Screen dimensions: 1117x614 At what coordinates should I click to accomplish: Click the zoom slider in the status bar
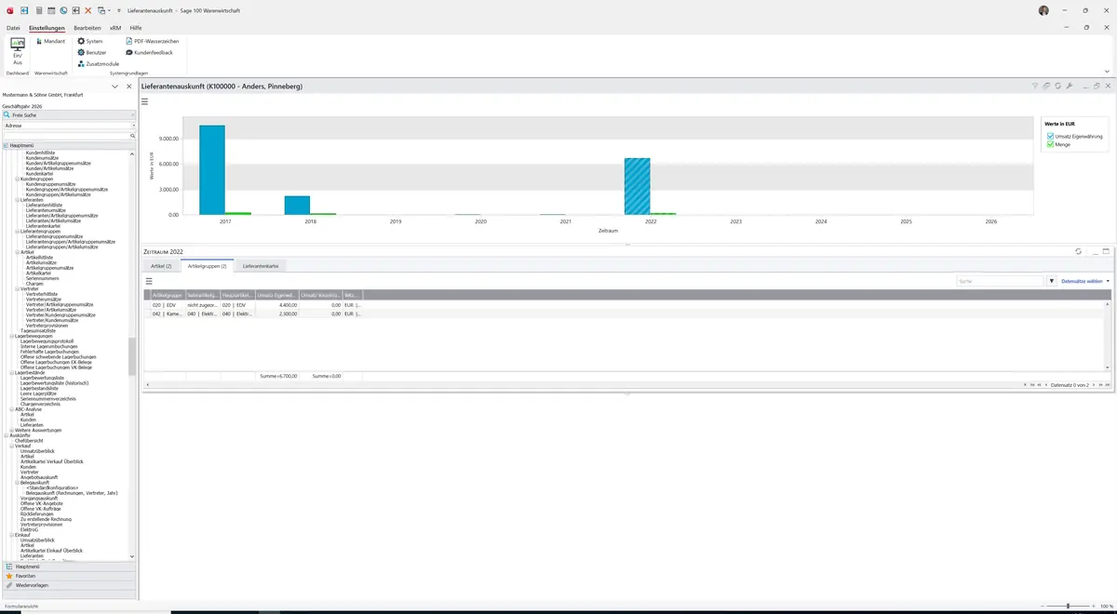point(1068,606)
